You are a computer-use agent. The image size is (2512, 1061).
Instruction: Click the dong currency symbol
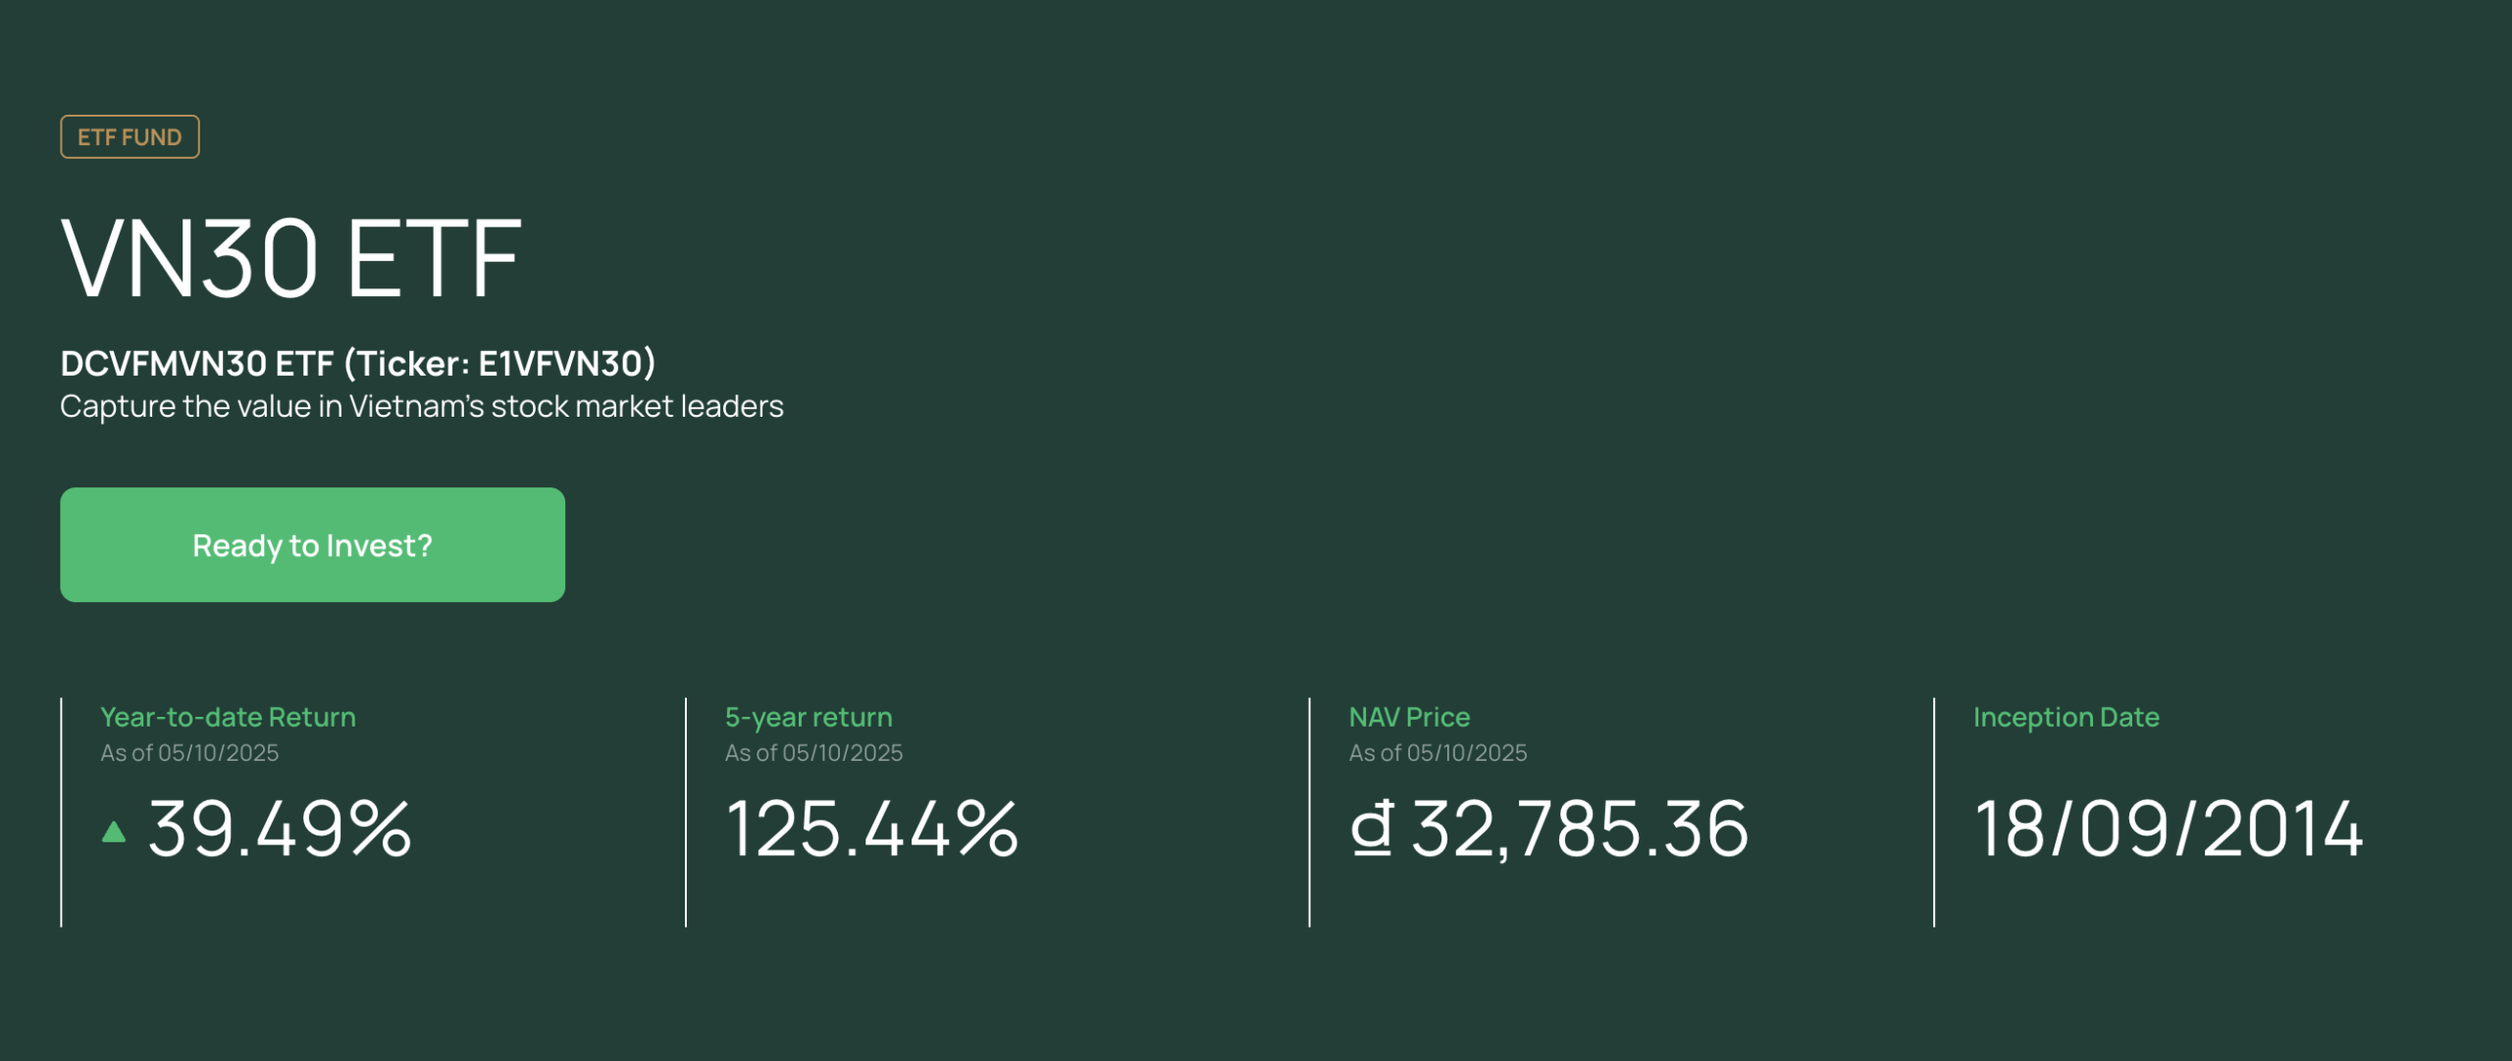1372,829
